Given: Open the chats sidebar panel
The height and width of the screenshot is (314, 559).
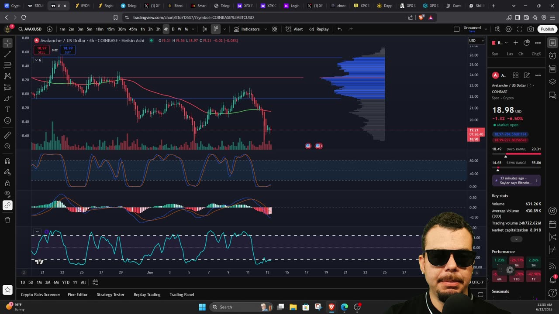Looking at the screenshot, I should click(x=552, y=95).
